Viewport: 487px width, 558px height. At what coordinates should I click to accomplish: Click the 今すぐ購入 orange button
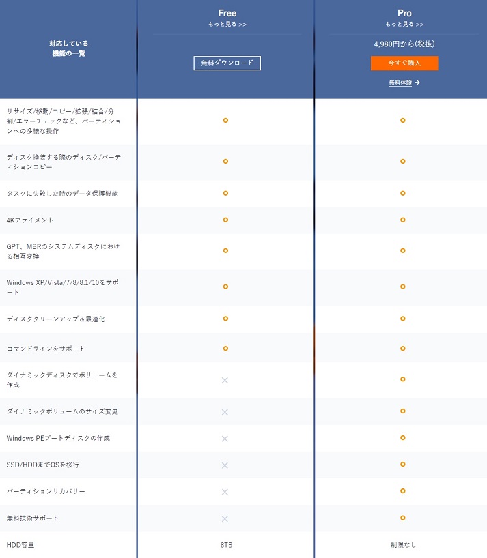point(404,63)
